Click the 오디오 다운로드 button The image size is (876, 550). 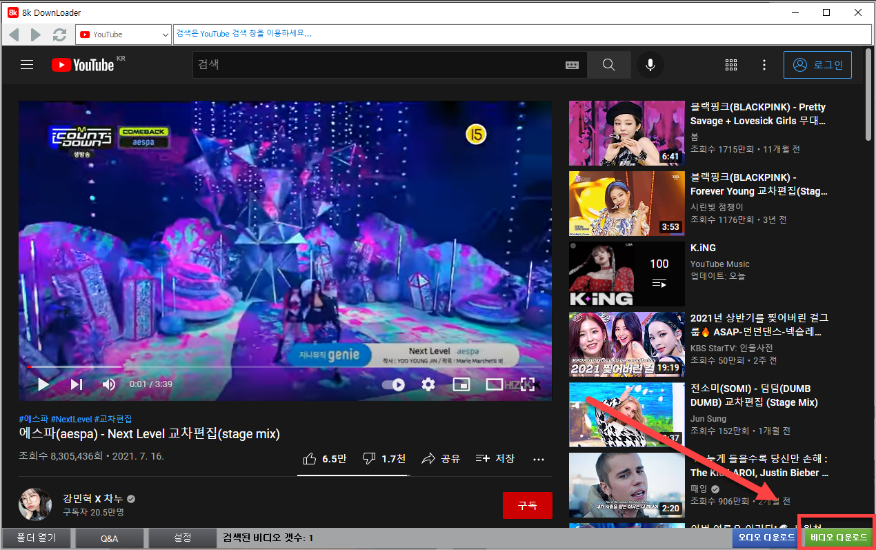[766, 538]
